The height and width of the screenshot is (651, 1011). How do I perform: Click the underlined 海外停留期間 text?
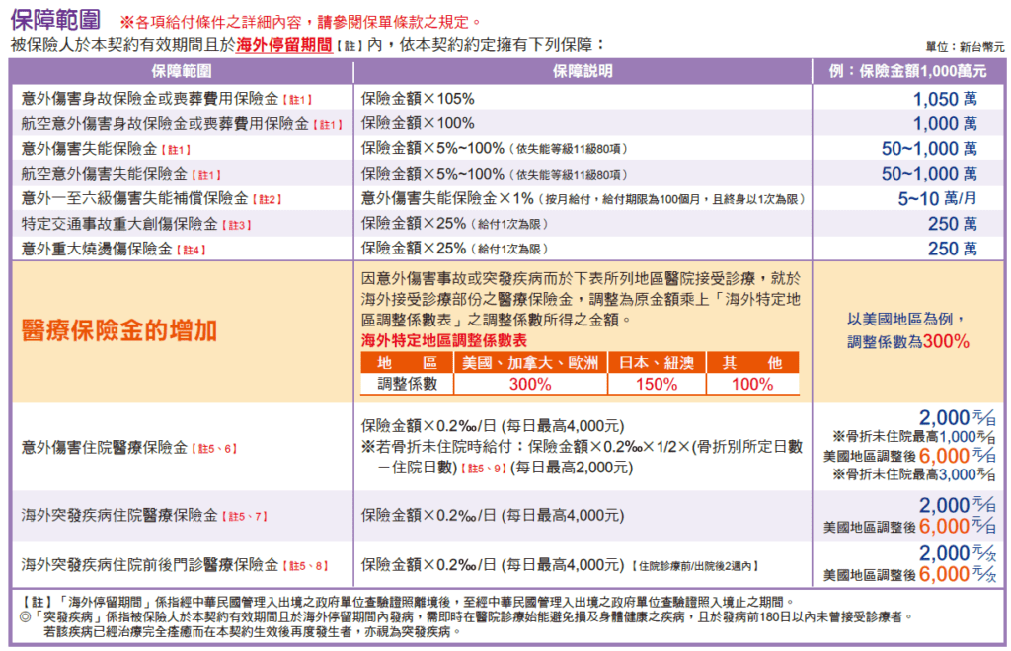pos(283,45)
